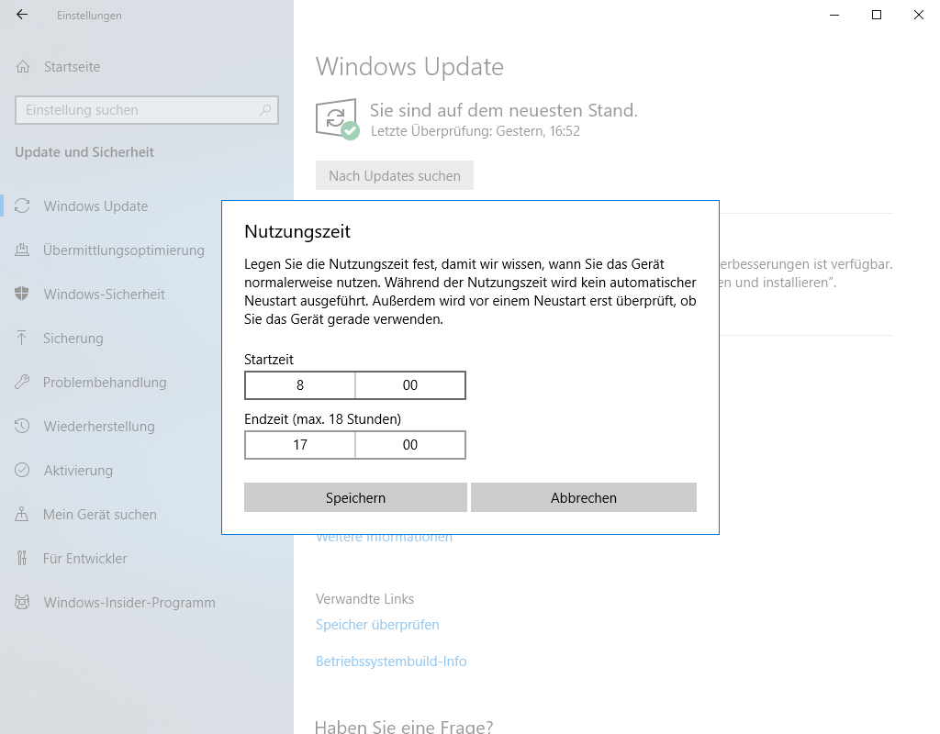The width and height of the screenshot is (940, 734).
Task: Cancel the dialog with Abbrechen
Action: click(x=584, y=497)
